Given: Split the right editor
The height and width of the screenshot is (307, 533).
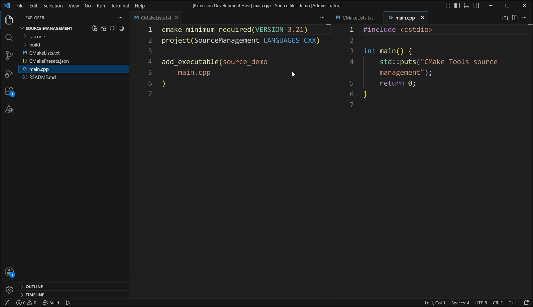Looking at the screenshot, I should coord(515,18).
